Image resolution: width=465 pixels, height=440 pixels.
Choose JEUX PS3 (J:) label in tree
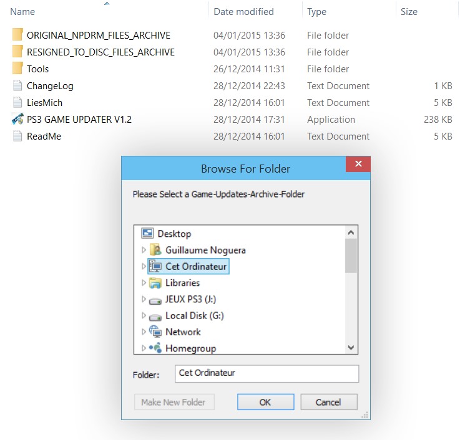(x=190, y=299)
